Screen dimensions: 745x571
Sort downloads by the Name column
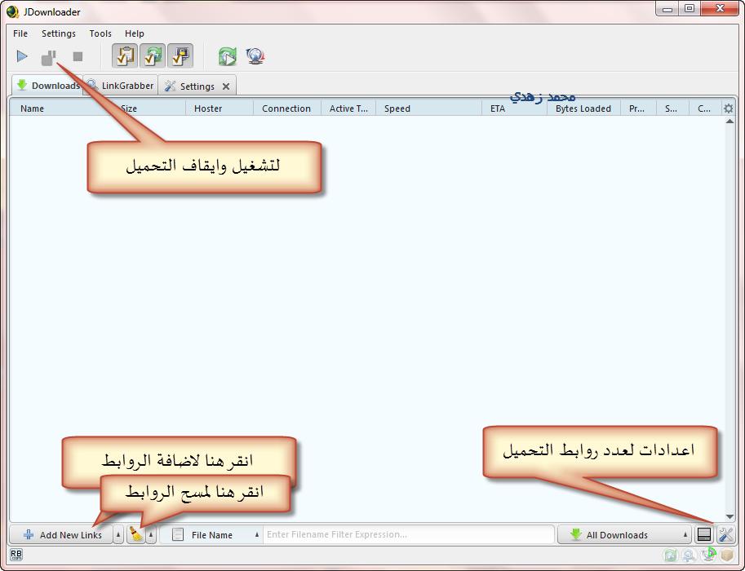pos(32,108)
